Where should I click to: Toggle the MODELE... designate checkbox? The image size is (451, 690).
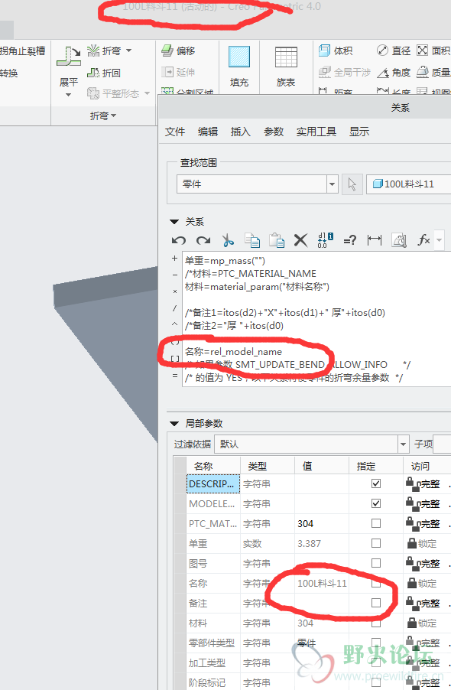[x=376, y=503]
